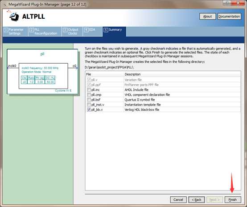Click Finish to generate the files
Screen dimensions: 247x207
tap(233, 199)
